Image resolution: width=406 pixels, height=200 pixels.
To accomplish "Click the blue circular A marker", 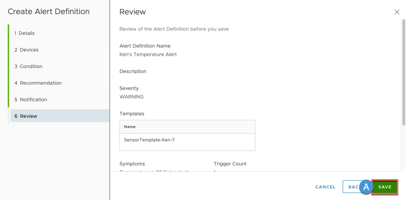I will 366,187.
